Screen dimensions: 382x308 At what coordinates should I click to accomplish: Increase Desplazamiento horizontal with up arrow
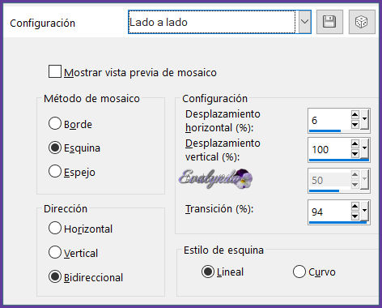point(354,114)
